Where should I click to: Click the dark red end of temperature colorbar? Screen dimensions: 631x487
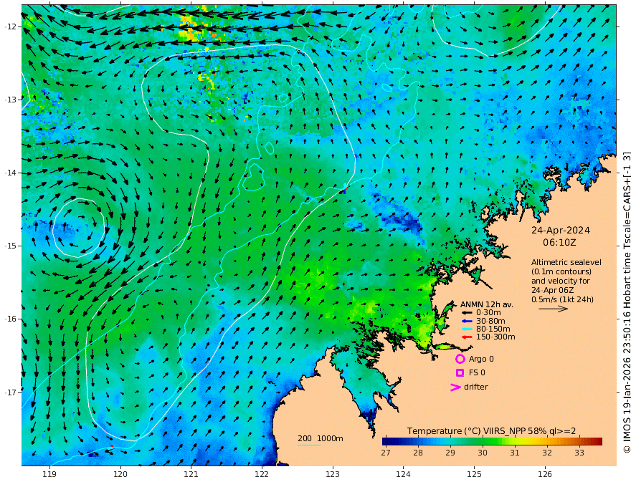coord(597,441)
